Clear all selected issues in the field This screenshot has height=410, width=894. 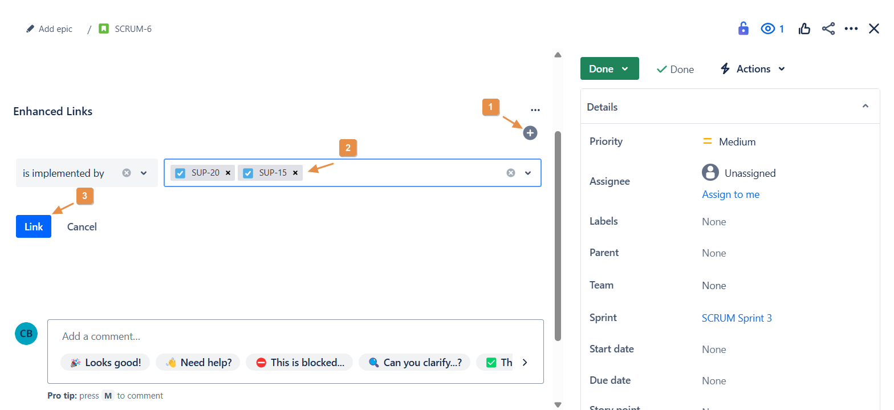click(x=511, y=173)
